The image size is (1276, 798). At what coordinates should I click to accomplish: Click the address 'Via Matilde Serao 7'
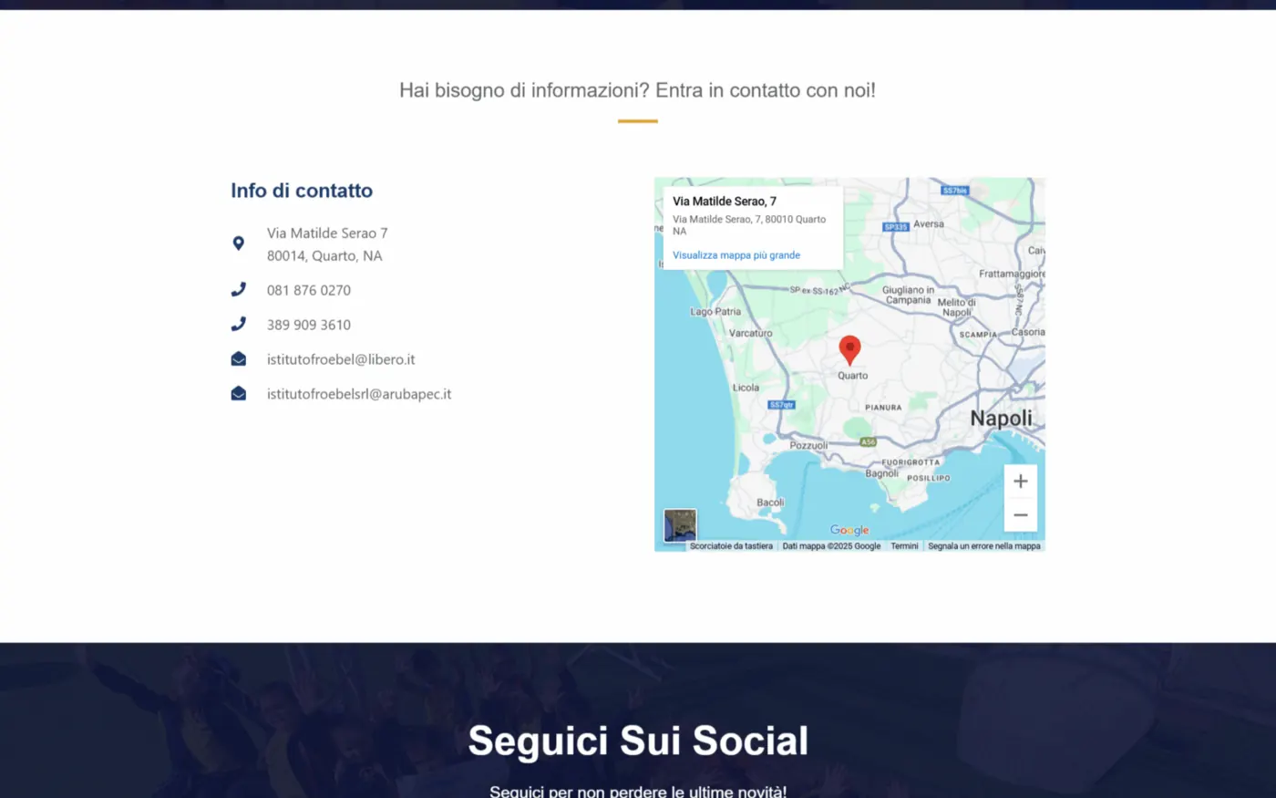pyautogui.click(x=327, y=233)
